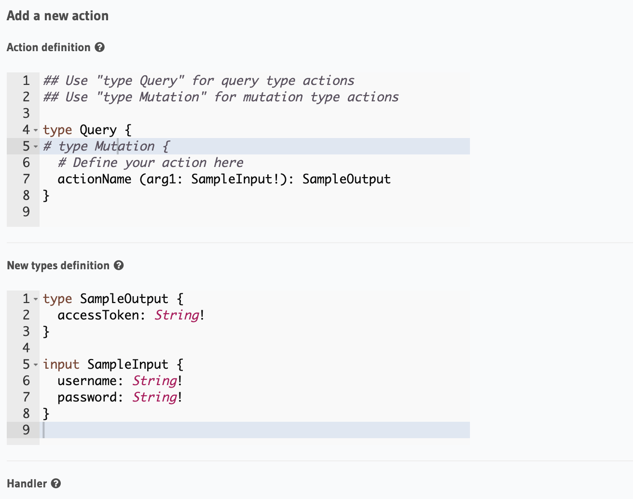Click the Define your action here comment
Image resolution: width=633 pixels, height=499 pixels.
151,162
